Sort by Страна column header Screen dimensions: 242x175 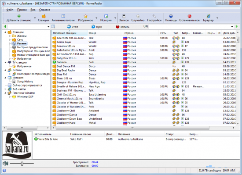[141, 33]
